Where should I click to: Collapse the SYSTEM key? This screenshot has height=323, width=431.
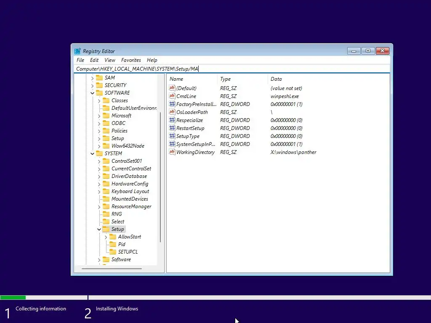pyautogui.click(x=92, y=154)
